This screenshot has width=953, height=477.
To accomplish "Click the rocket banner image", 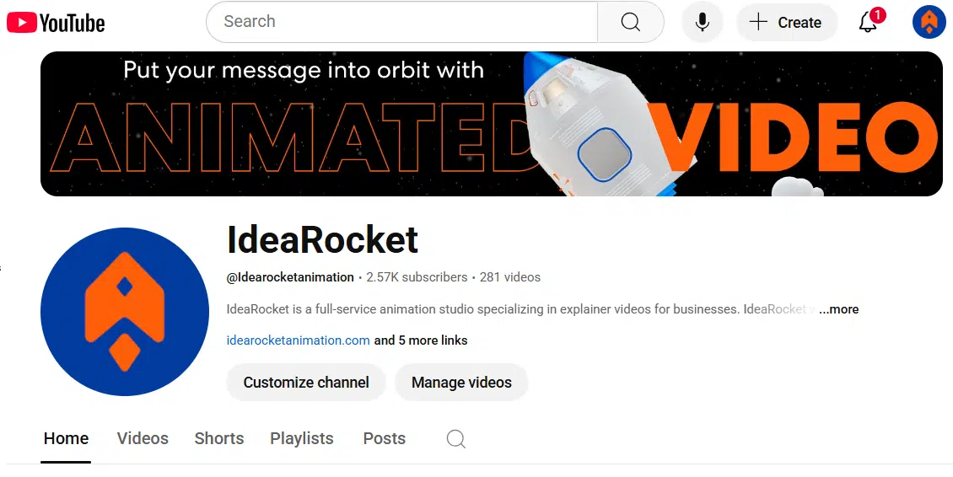I will pyautogui.click(x=491, y=124).
